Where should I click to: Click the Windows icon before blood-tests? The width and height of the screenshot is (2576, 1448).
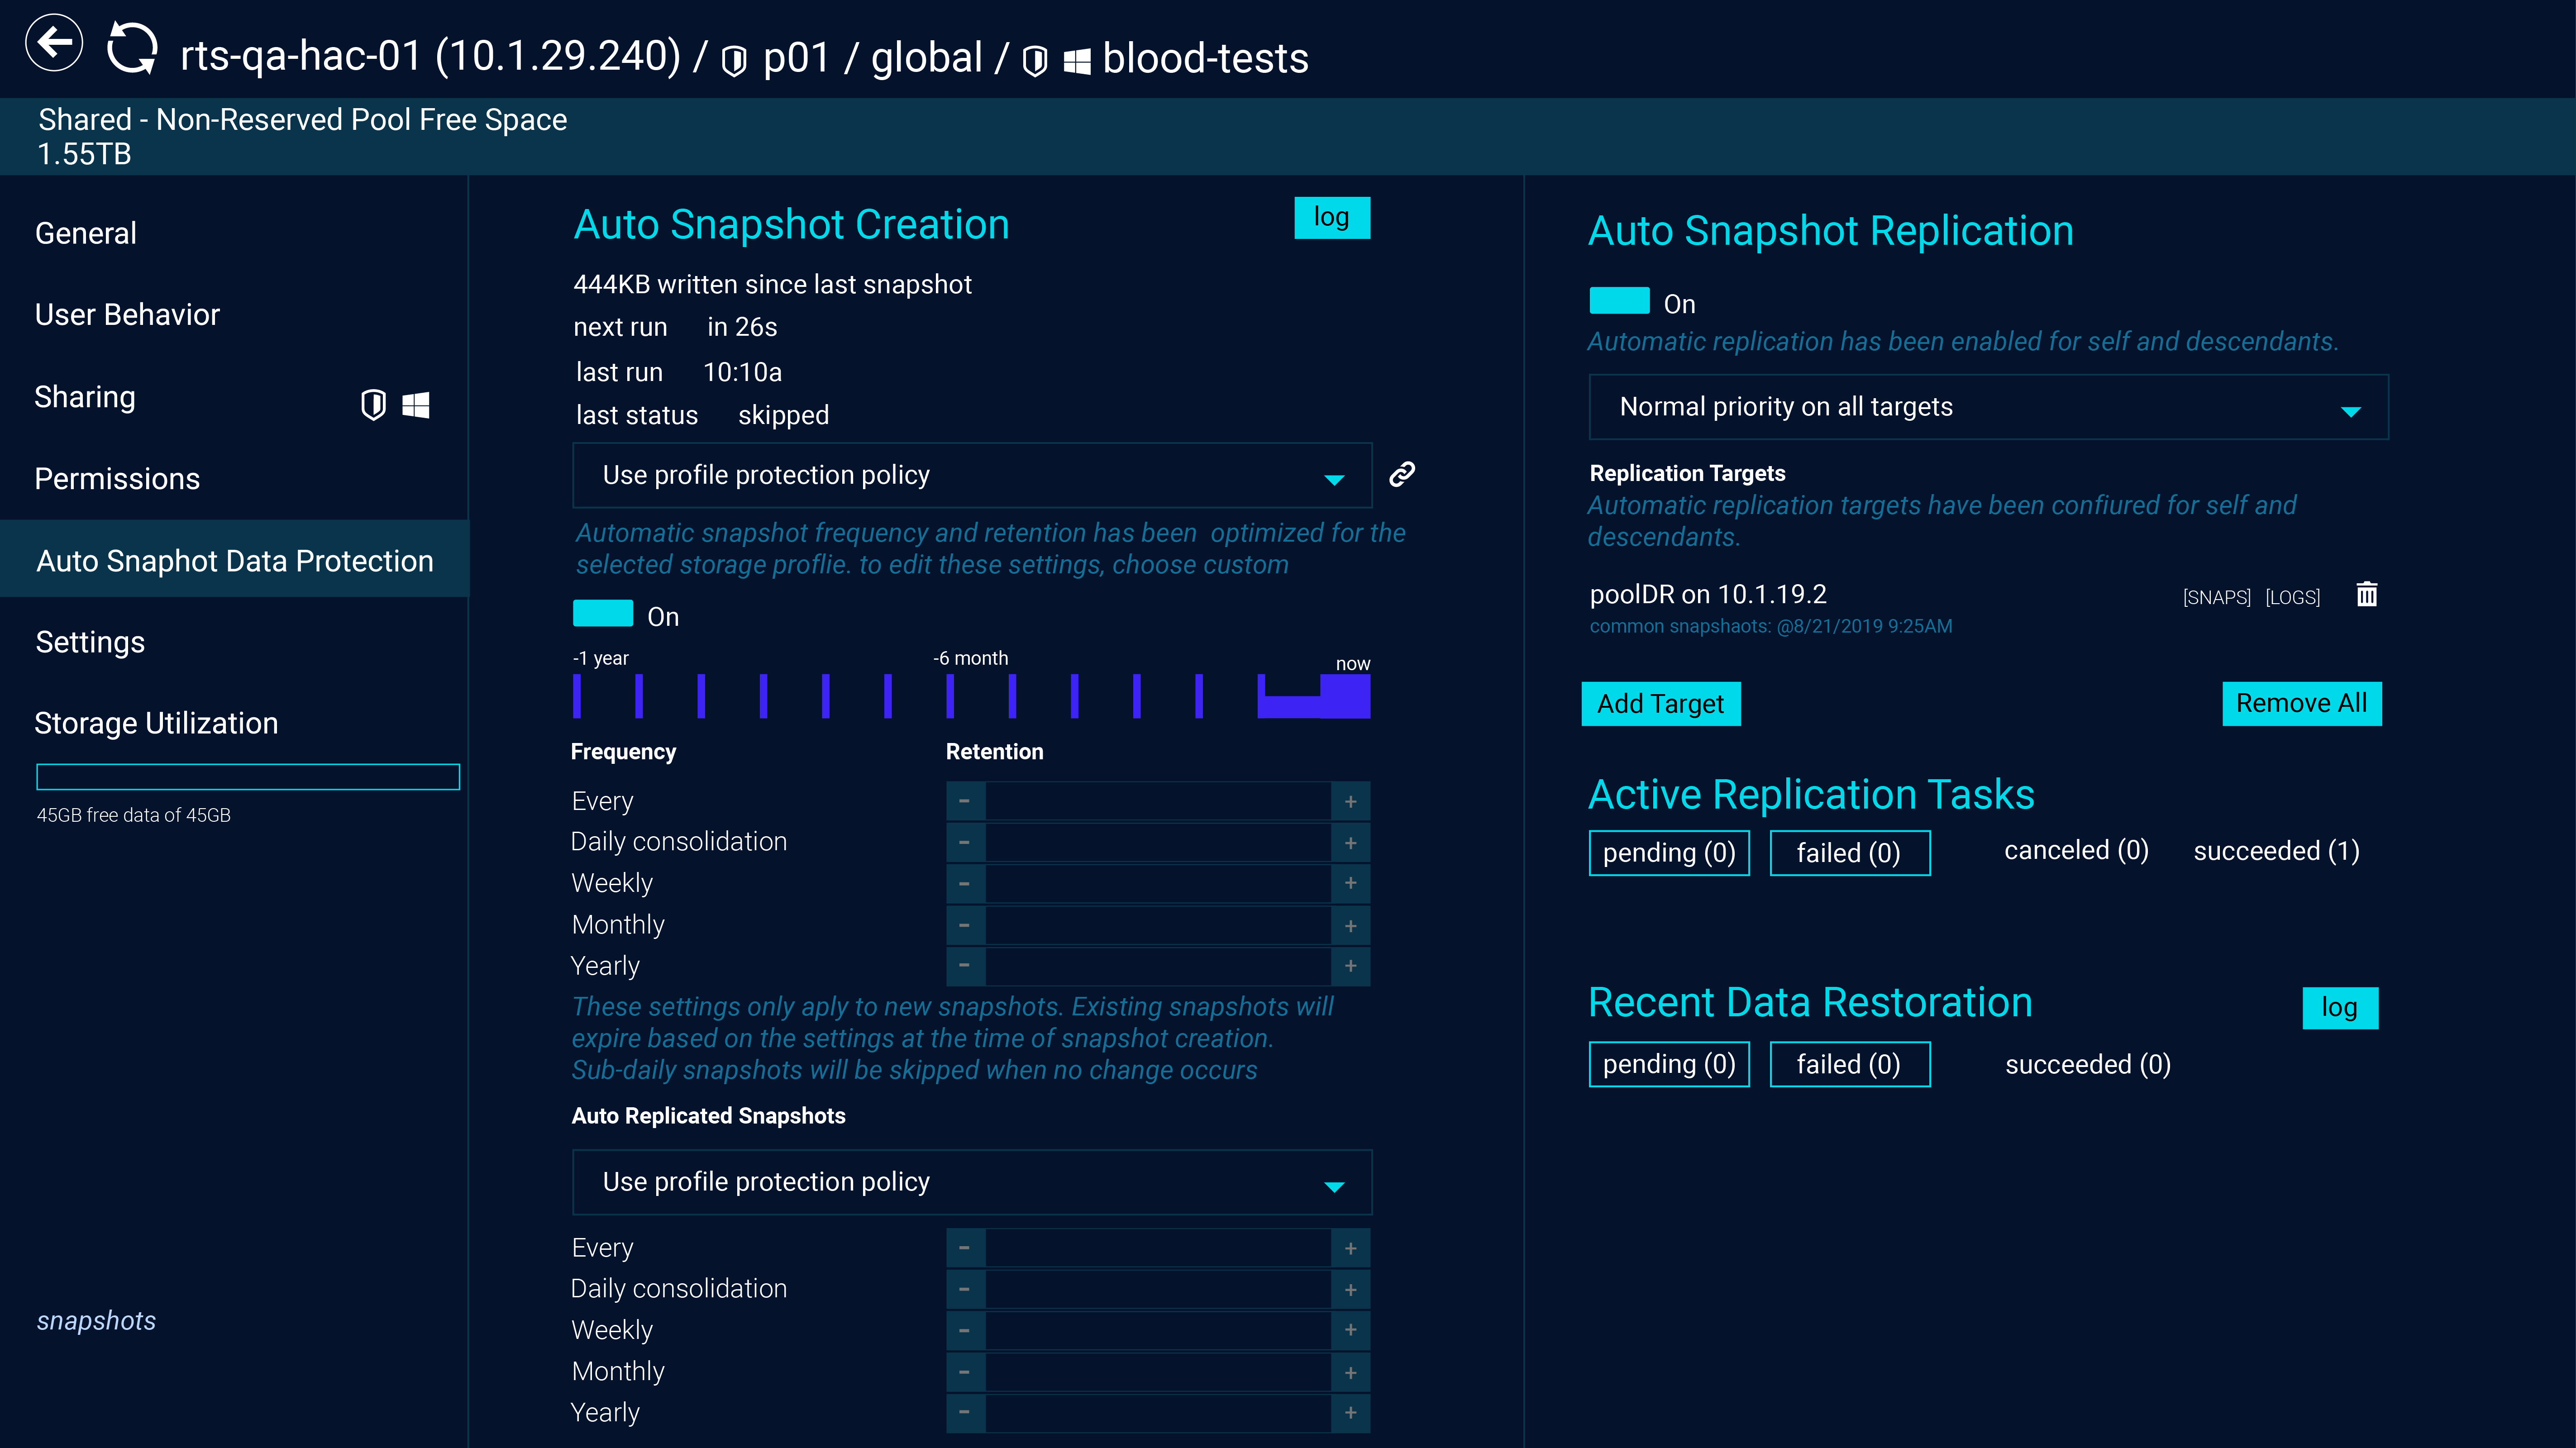pos(1077,61)
